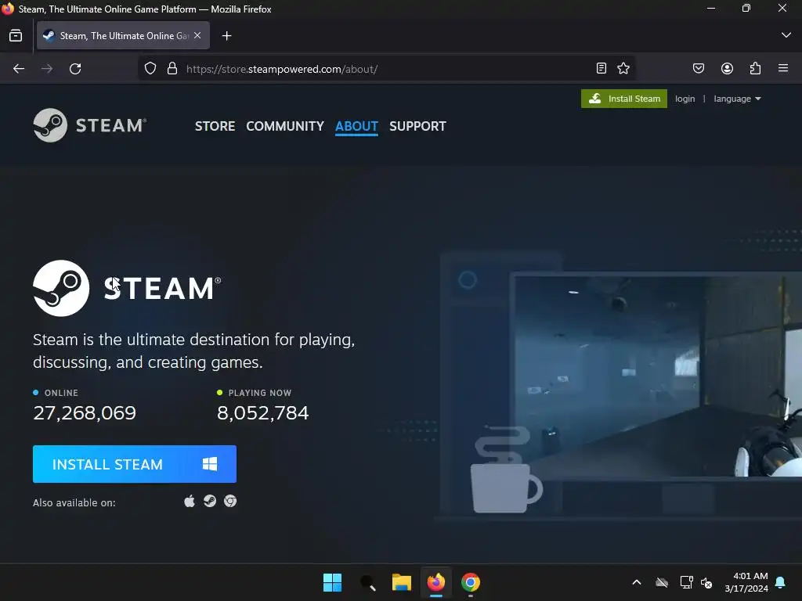Open the Windows Start menu
Image resolution: width=802 pixels, height=601 pixels.
(332, 582)
